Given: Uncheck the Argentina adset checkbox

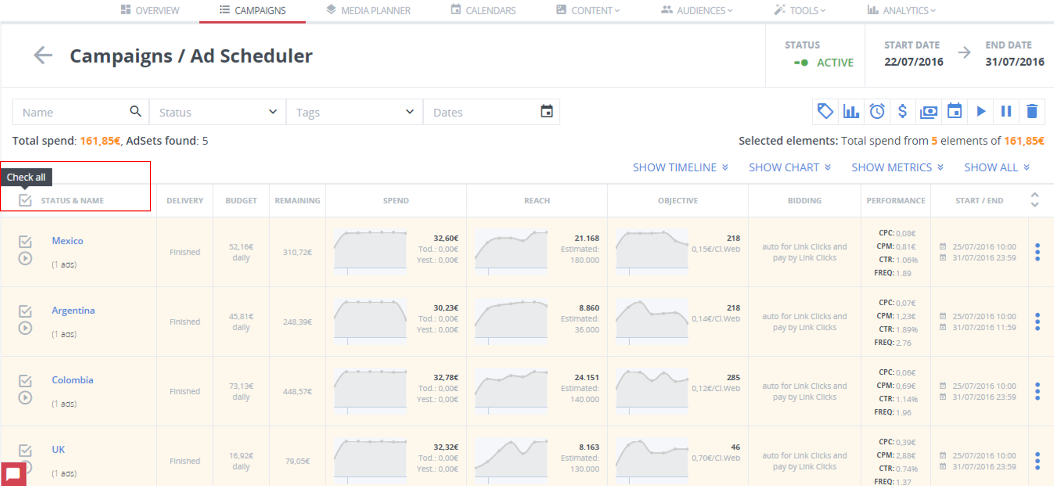Looking at the screenshot, I should tap(25, 311).
